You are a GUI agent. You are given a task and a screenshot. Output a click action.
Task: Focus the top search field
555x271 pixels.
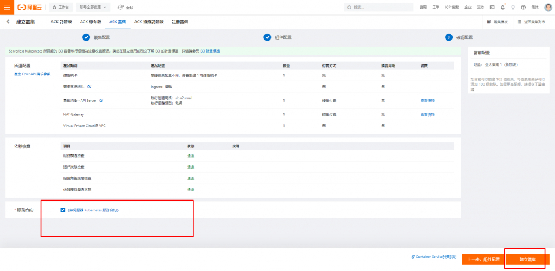pyautogui.click(x=378, y=7)
